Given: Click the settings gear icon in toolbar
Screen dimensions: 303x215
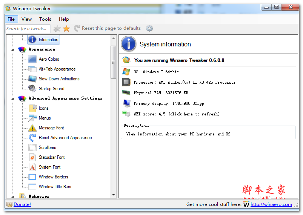Looking at the screenshot, I should [149, 28].
